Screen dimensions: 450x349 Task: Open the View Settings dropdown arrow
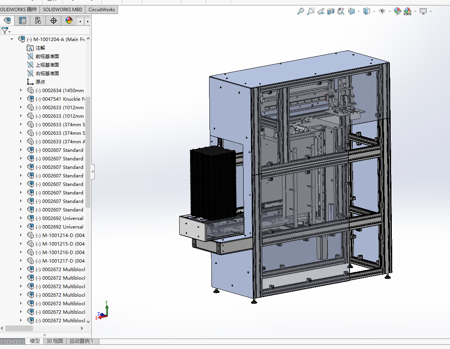point(431,12)
